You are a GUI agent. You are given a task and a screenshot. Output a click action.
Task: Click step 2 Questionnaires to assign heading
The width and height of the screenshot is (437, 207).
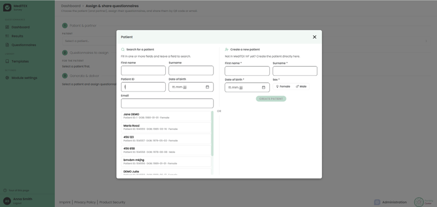[x=89, y=52]
